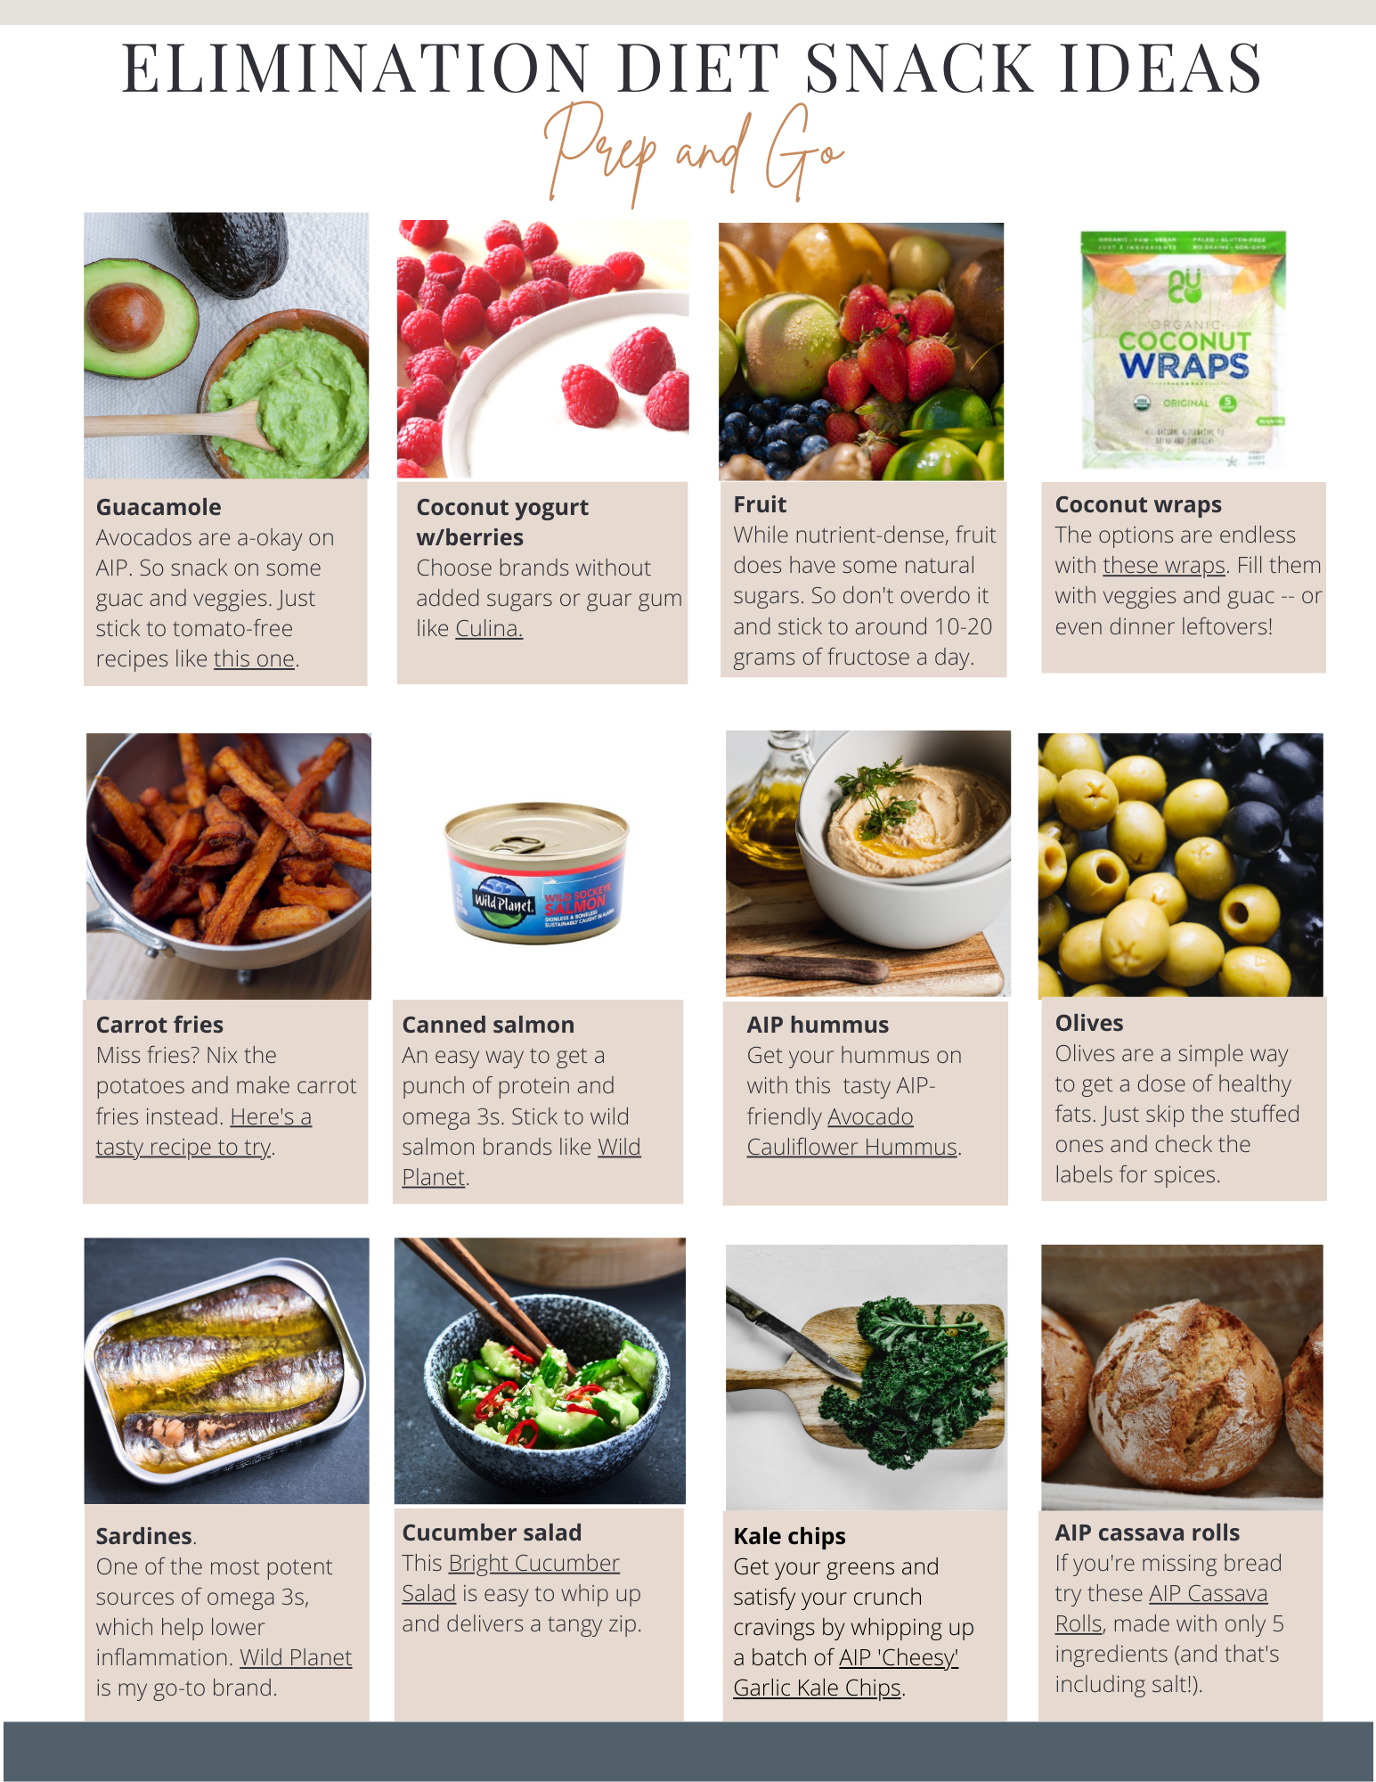Click the Wild Planet salmon can image
The image size is (1376, 1782).
click(537, 873)
